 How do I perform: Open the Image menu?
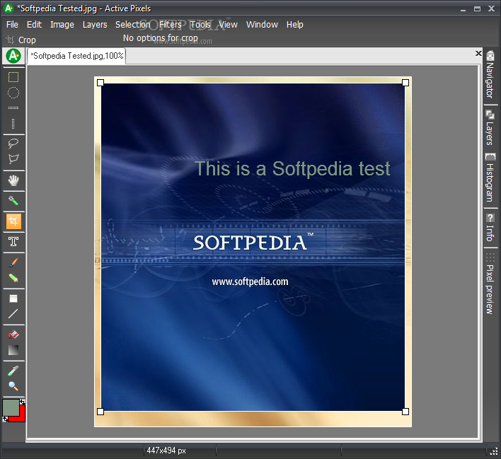click(x=62, y=25)
